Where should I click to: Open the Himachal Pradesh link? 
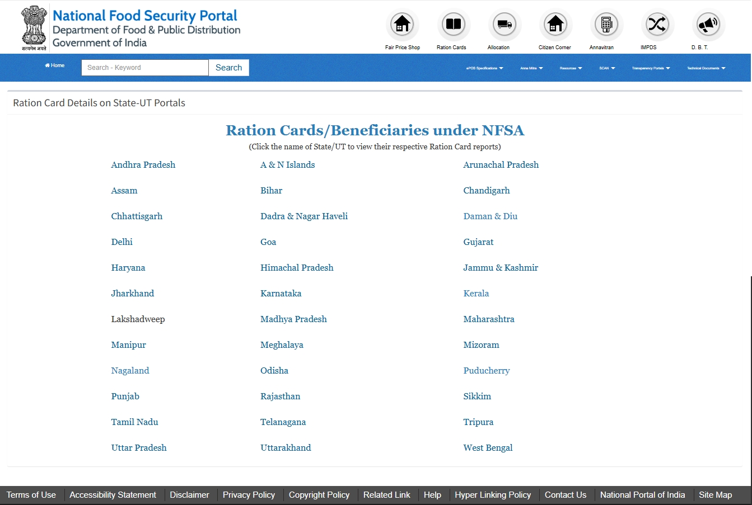(297, 268)
